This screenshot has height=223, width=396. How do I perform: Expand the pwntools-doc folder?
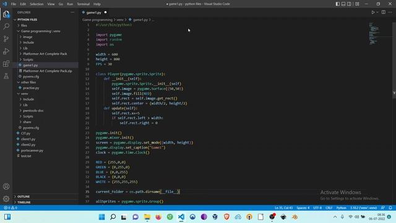[x=33, y=111]
